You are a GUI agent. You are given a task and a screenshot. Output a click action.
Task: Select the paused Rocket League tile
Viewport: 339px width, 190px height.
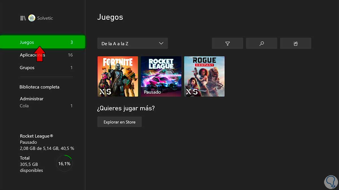(x=161, y=77)
